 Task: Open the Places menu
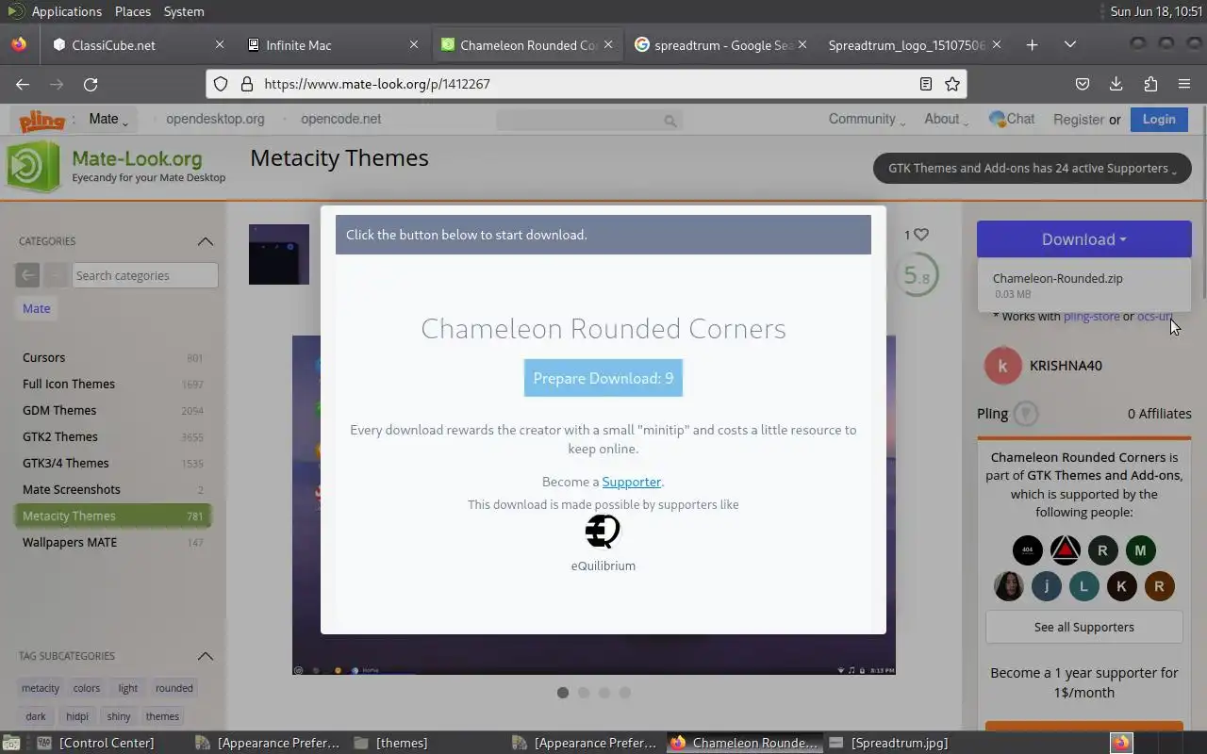coord(133,11)
